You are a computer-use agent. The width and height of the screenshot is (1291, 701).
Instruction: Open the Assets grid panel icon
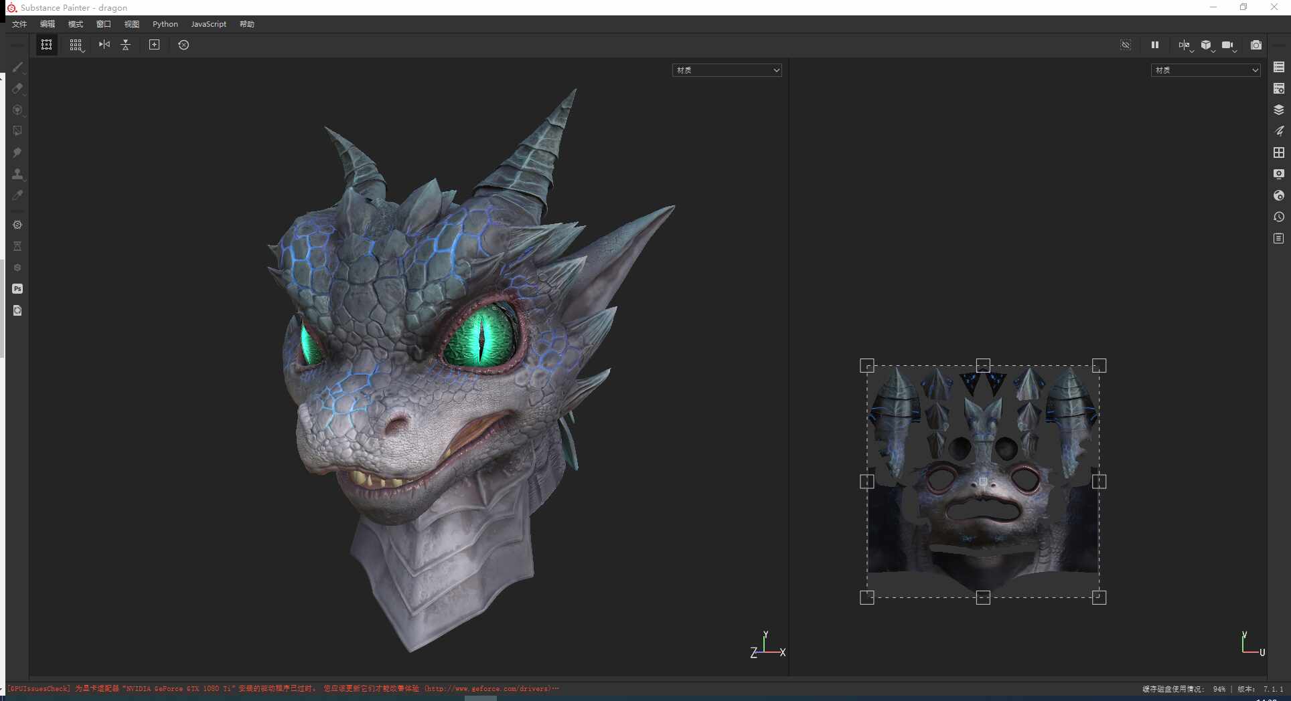[x=1279, y=153]
